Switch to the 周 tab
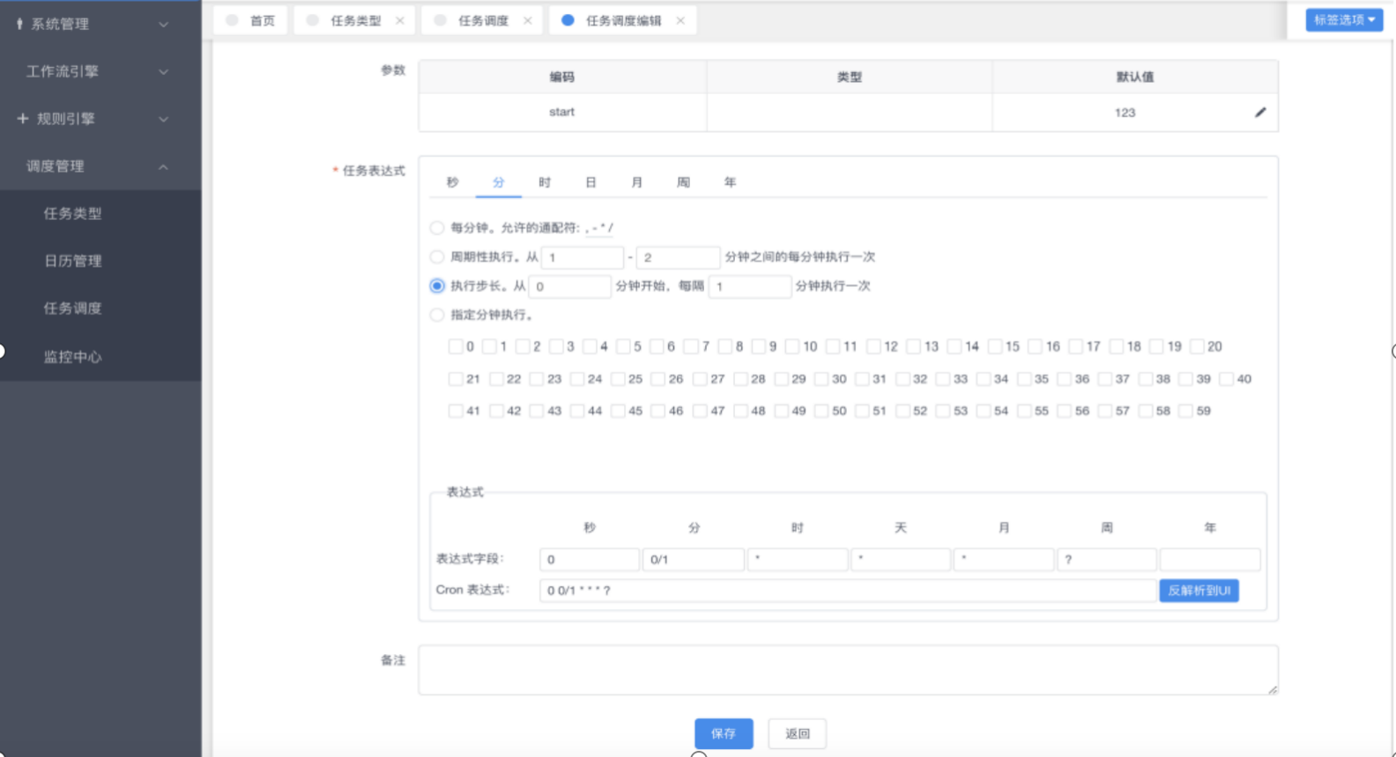Image resolution: width=1396 pixels, height=757 pixels. (683, 182)
